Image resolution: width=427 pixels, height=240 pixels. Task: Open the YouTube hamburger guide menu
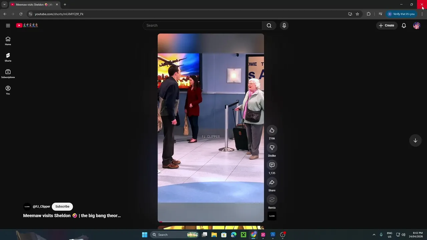[8, 25]
